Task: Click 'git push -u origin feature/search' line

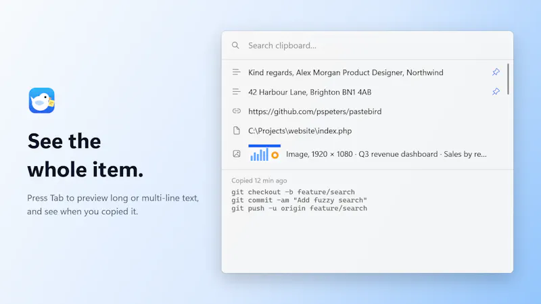Action: point(299,209)
